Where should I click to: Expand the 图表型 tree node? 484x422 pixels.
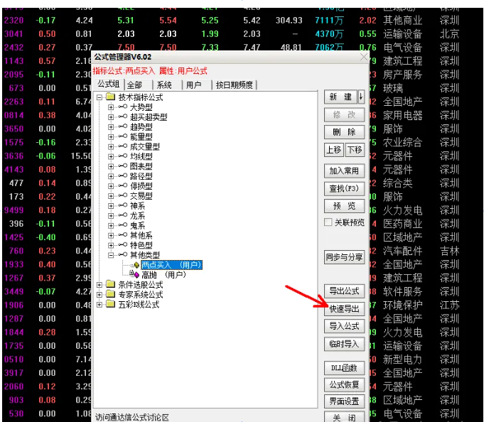[111, 166]
